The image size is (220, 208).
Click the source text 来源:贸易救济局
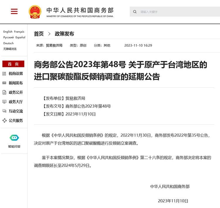(x=49, y=45)
